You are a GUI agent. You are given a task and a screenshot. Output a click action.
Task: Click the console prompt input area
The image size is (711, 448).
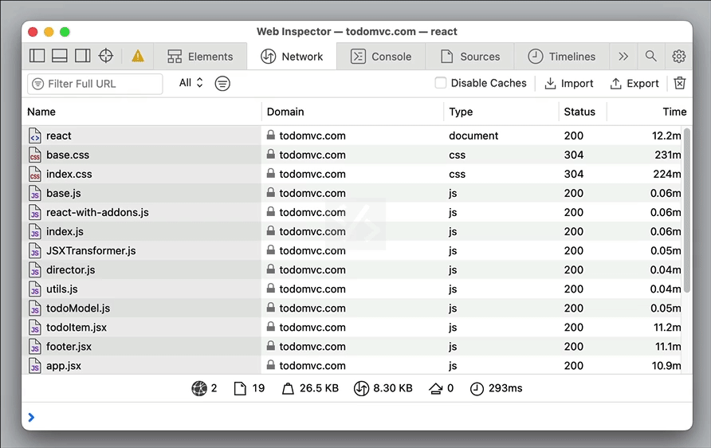(x=357, y=417)
